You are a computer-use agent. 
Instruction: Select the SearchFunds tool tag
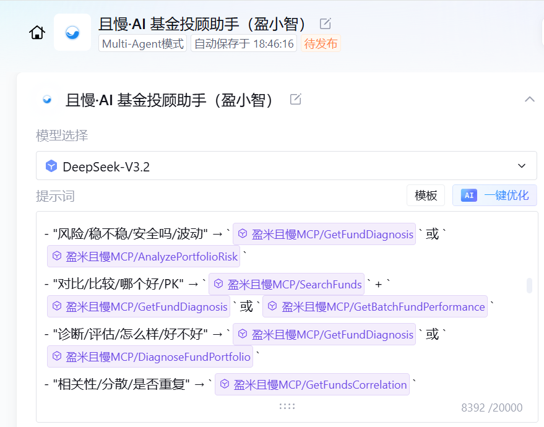(286, 284)
